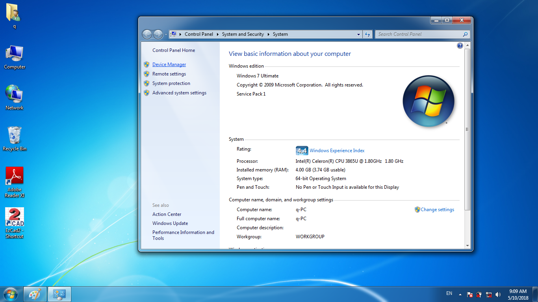
Task: Open the Paint app in taskbar
Action: click(x=35, y=294)
